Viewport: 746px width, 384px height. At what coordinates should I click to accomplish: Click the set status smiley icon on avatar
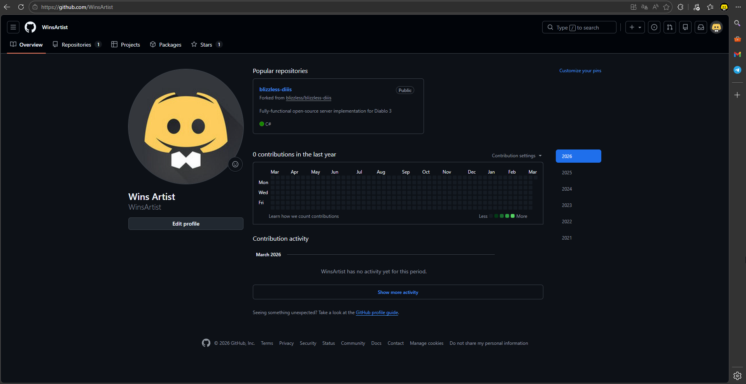point(235,164)
